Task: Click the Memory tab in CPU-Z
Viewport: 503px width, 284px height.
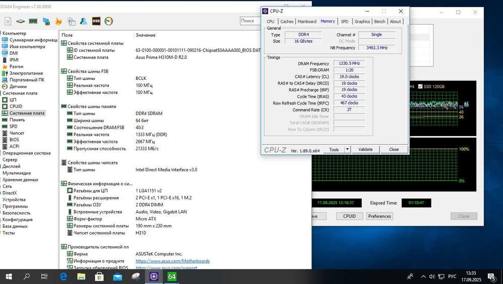Action: [327, 21]
